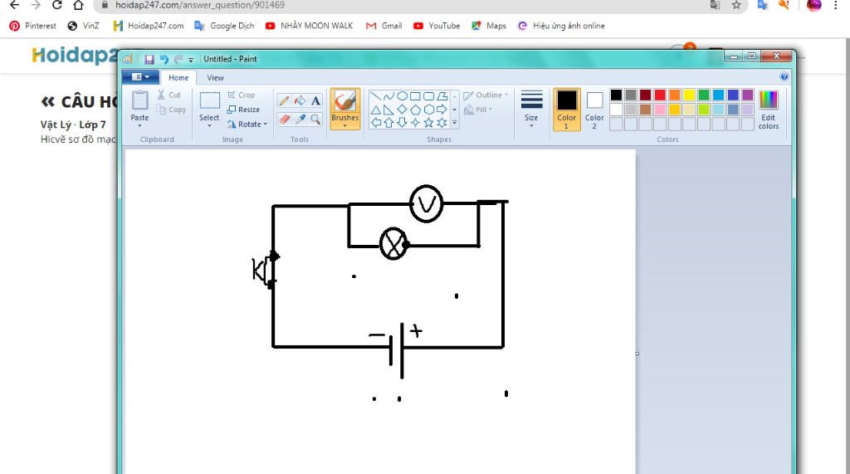Choose the Rectangle shape

[415, 96]
